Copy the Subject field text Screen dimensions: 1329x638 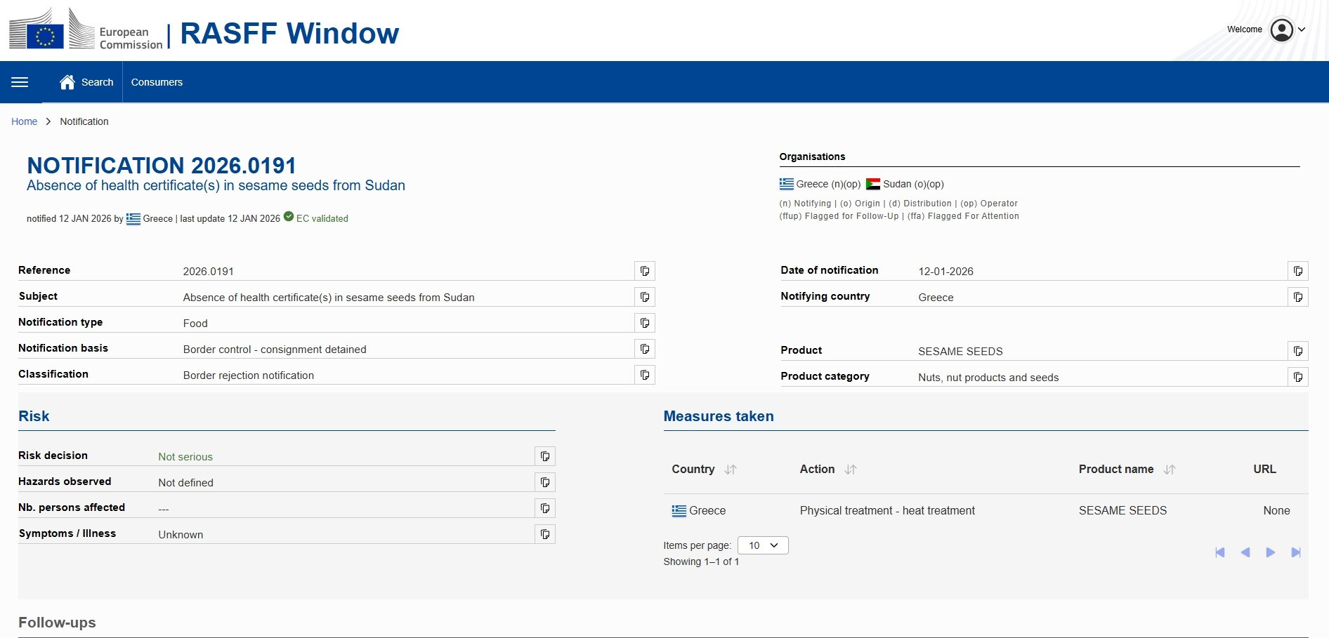[x=644, y=297]
